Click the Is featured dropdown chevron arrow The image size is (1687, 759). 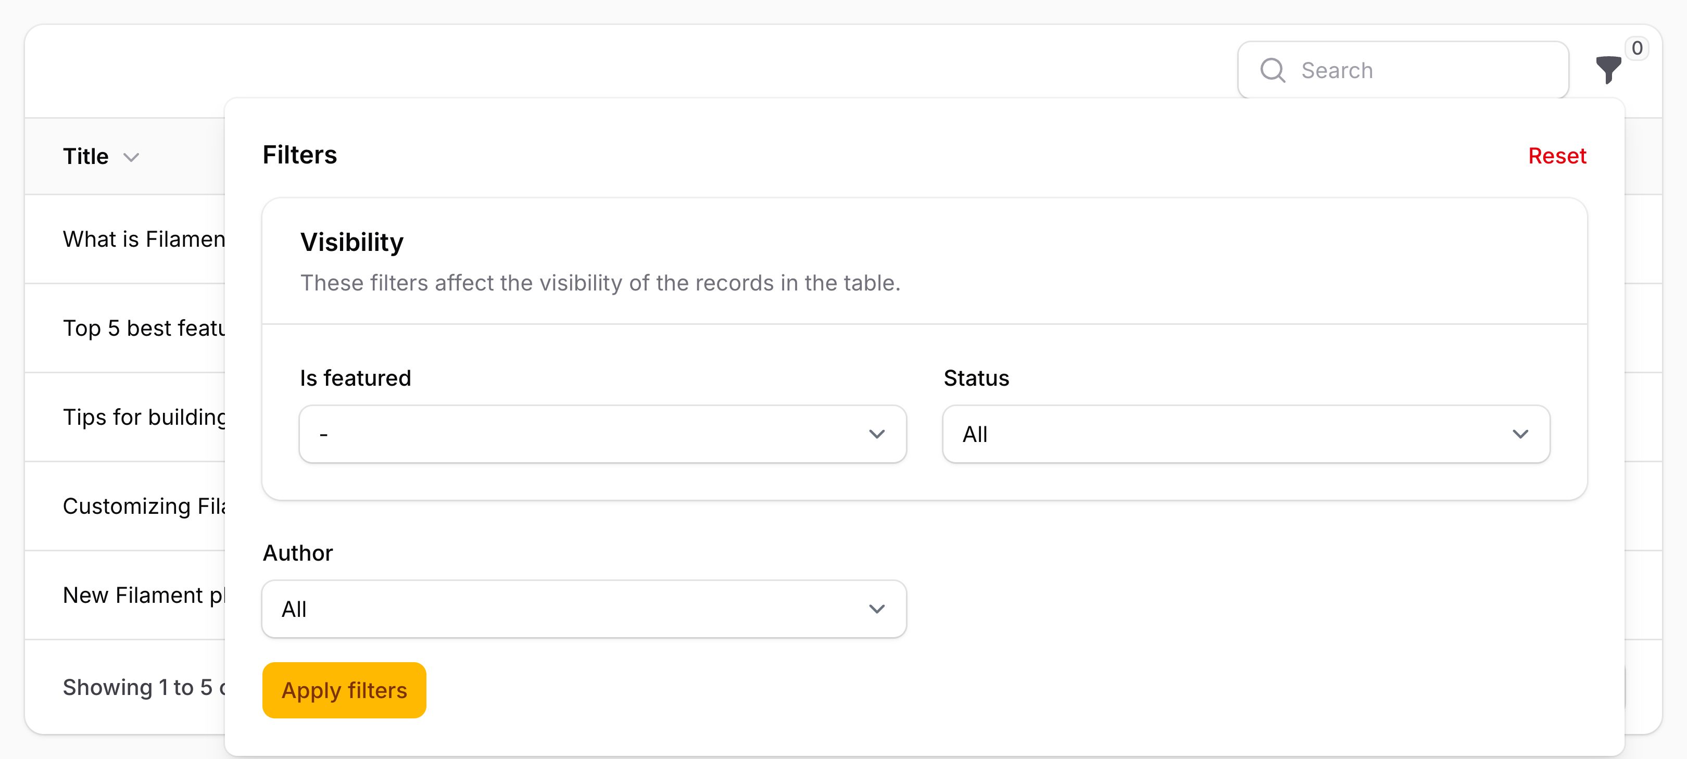coord(877,434)
